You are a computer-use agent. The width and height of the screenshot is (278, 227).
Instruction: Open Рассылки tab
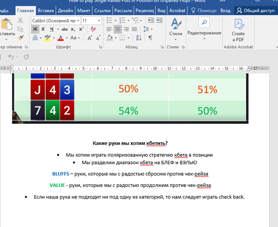(123, 11)
